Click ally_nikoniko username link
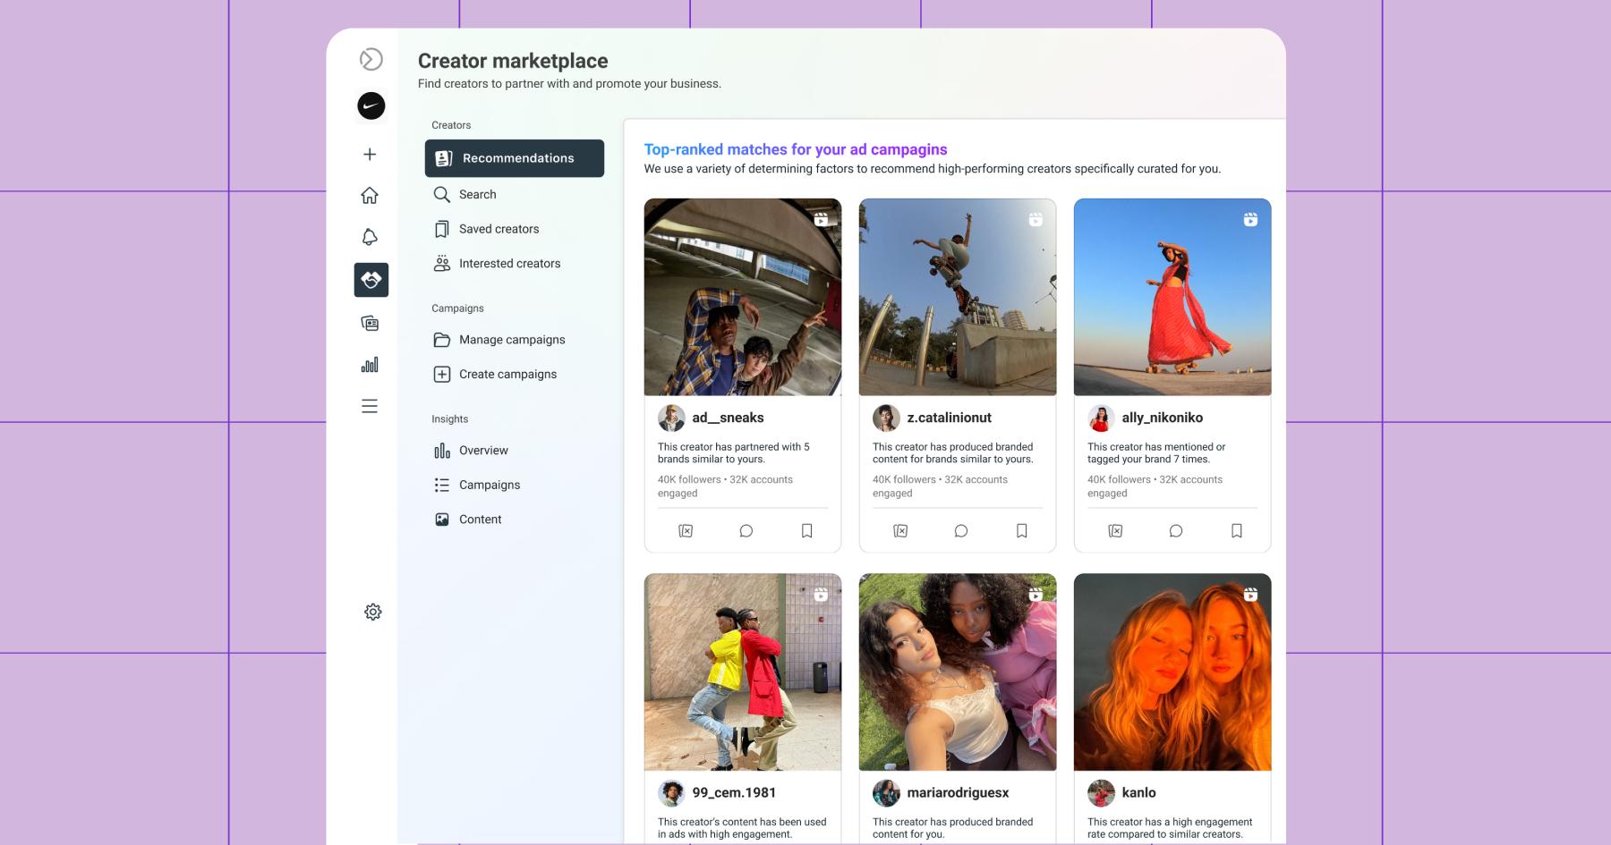The width and height of the screenshot is (1611, 845). [x=1162, y=418]
